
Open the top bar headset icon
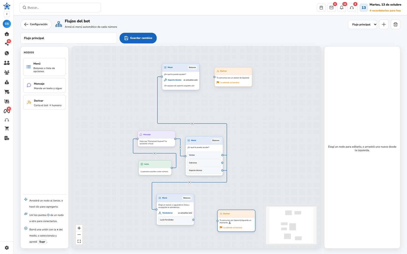click(x=352, y=8)
